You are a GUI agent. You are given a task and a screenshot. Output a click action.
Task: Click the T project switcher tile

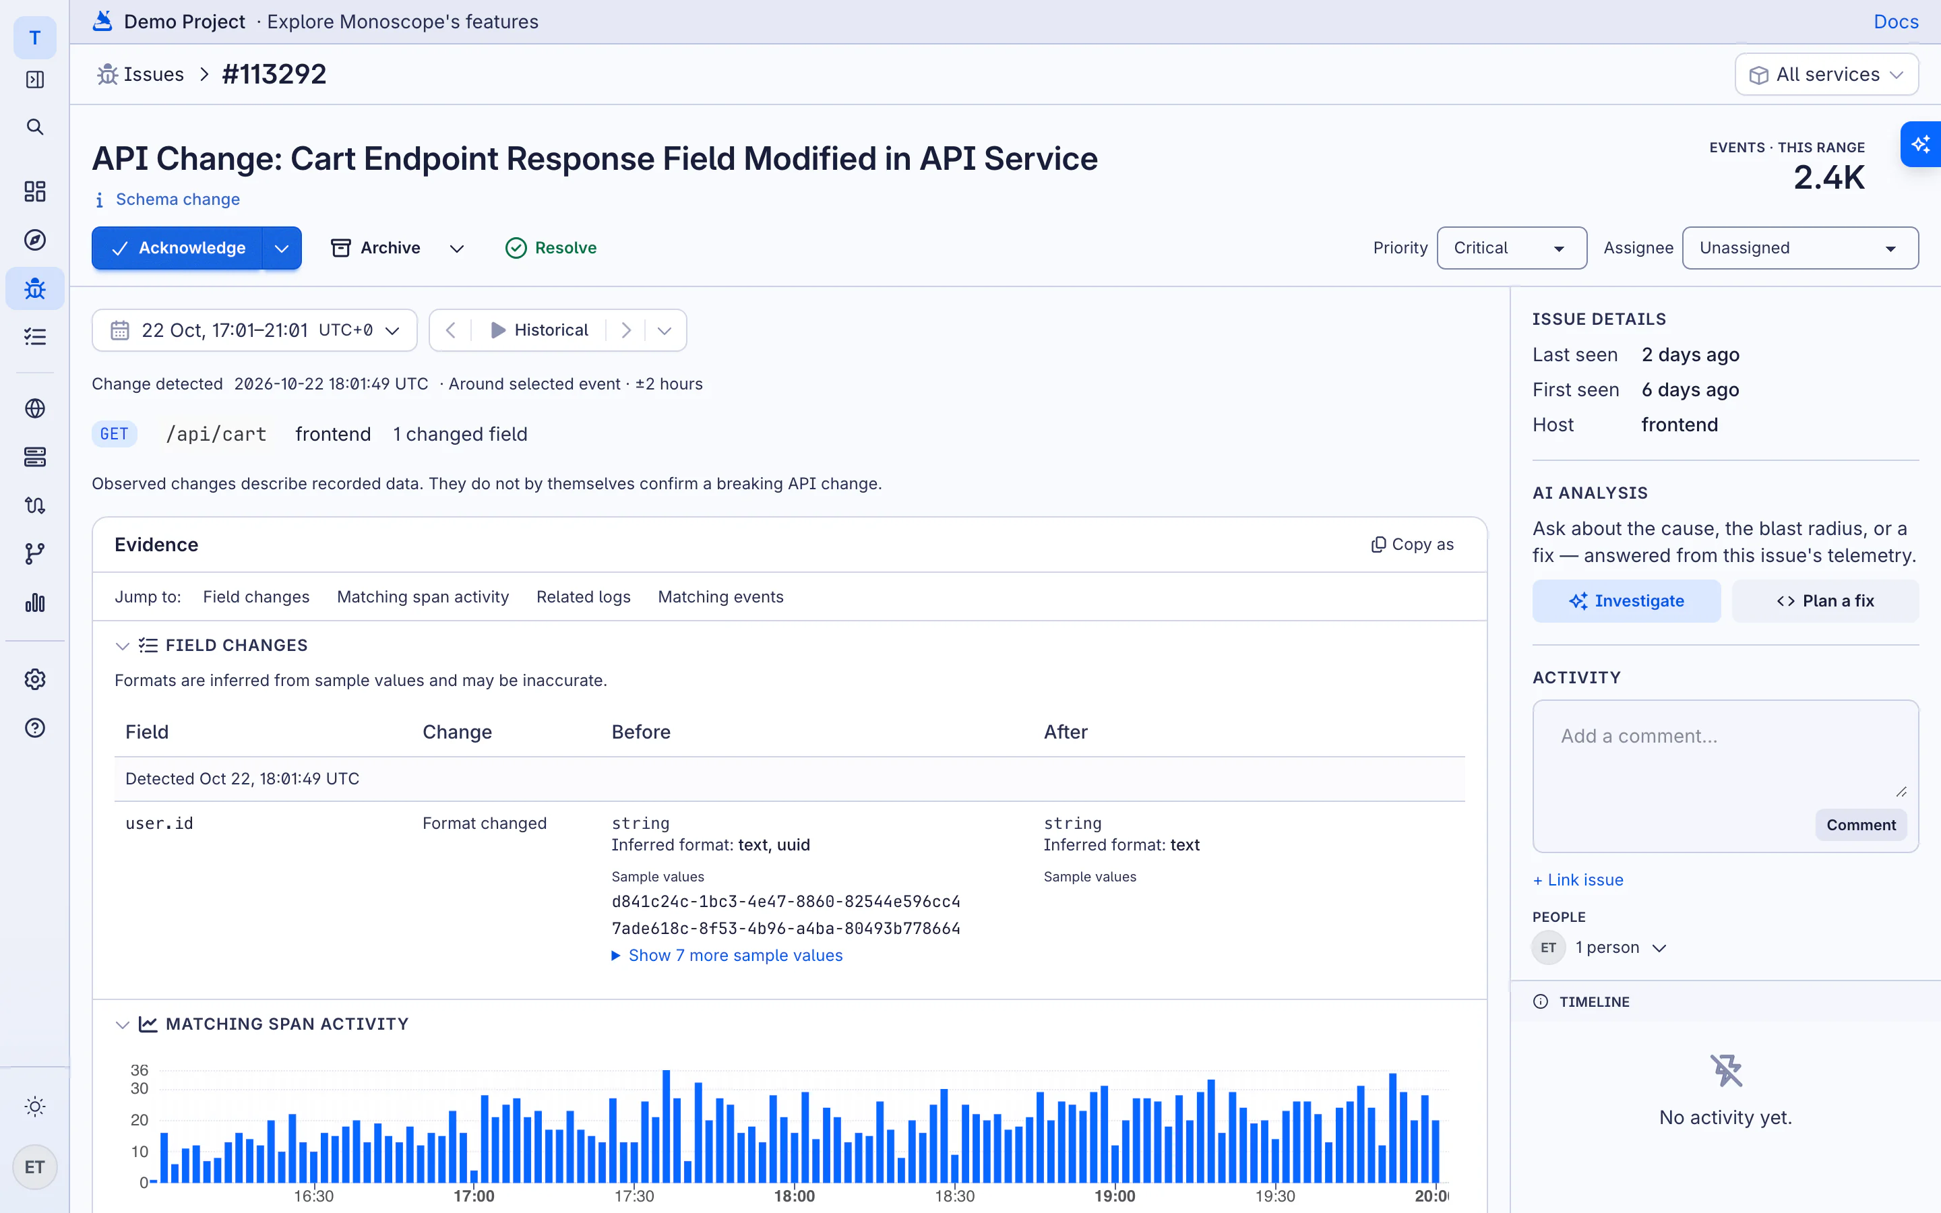(x=34, y=38)
